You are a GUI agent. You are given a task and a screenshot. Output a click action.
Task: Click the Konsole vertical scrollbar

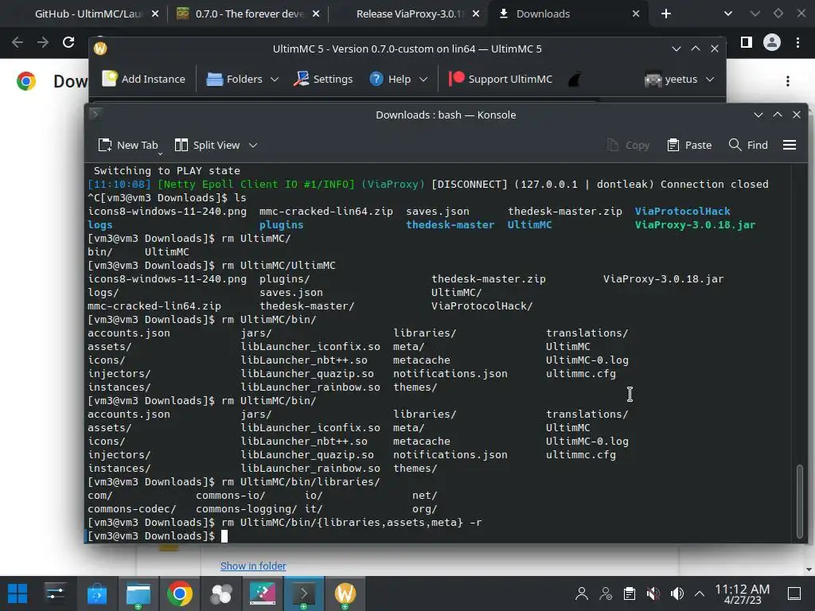tap(800, 501)
